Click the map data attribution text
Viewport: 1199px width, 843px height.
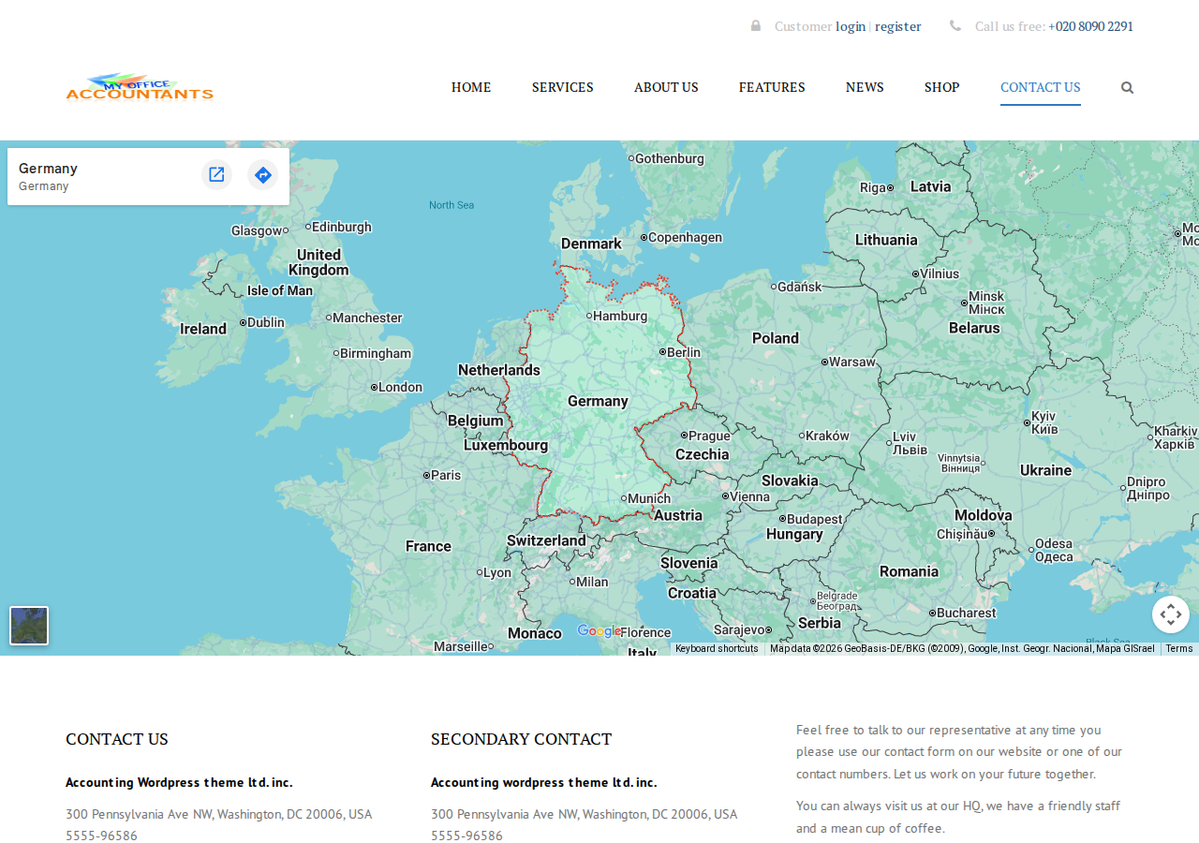click(x=962, y=648)
